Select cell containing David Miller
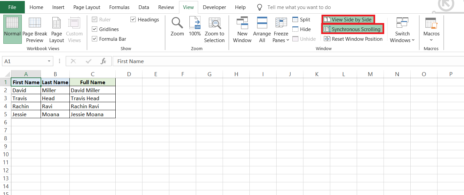Image resolution: width=464 pixels, height=195 pixels. coord(93,90)
